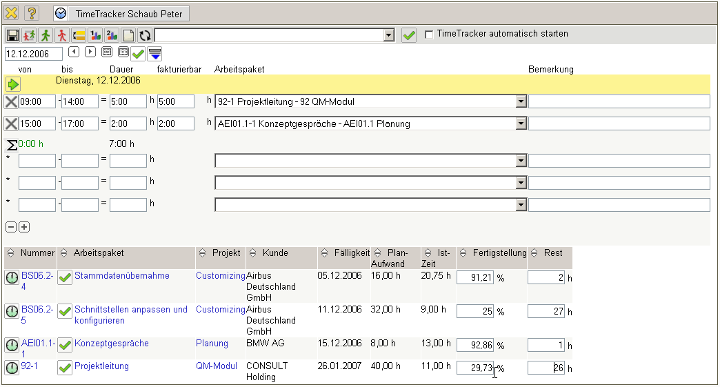Open the help question mark icon
720x387 pixels.
pyautogui.click(x=32, y=13)
